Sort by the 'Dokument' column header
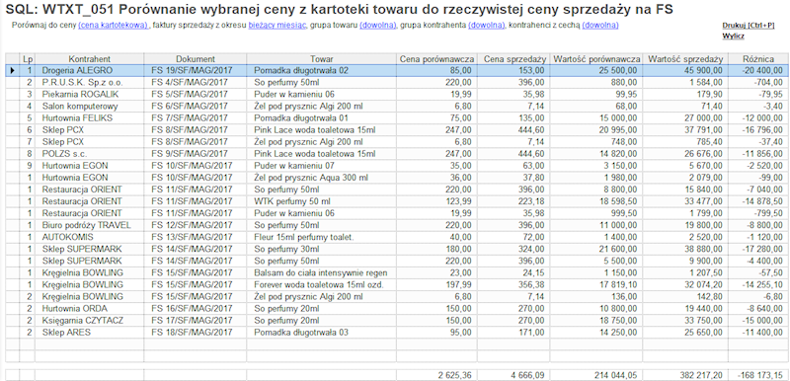Viewport: 790px width, 381px height. coord(196,59)
